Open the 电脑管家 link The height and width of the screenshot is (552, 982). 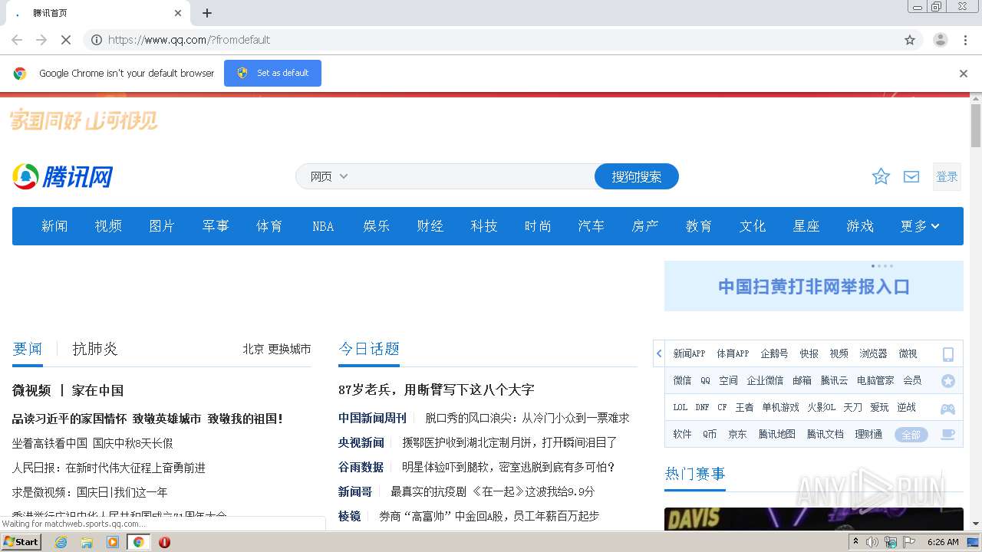875,380
